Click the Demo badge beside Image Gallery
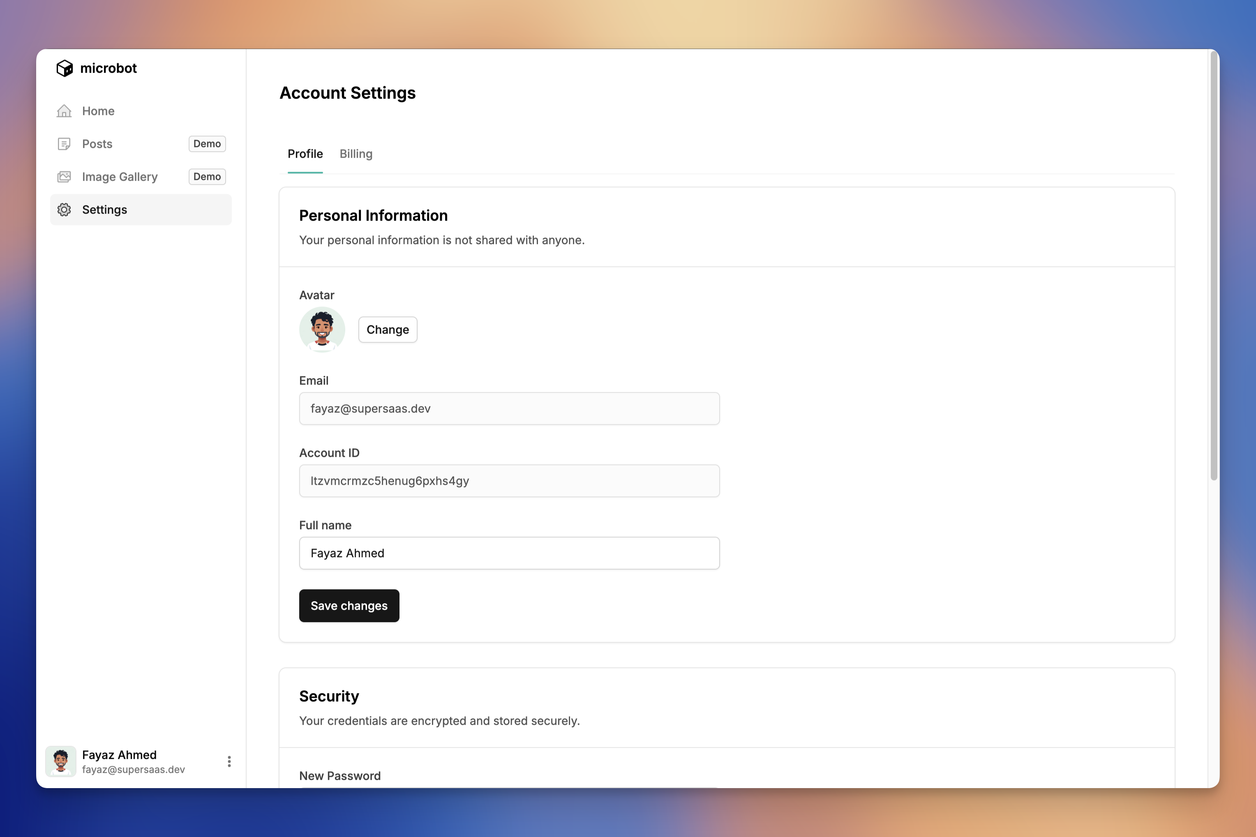 point(207,177)
